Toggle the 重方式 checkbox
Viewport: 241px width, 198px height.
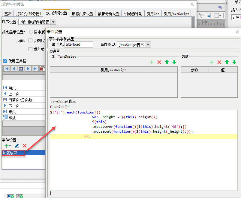30,49
